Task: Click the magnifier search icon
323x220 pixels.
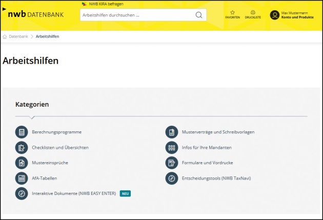Action: point(199,15)
